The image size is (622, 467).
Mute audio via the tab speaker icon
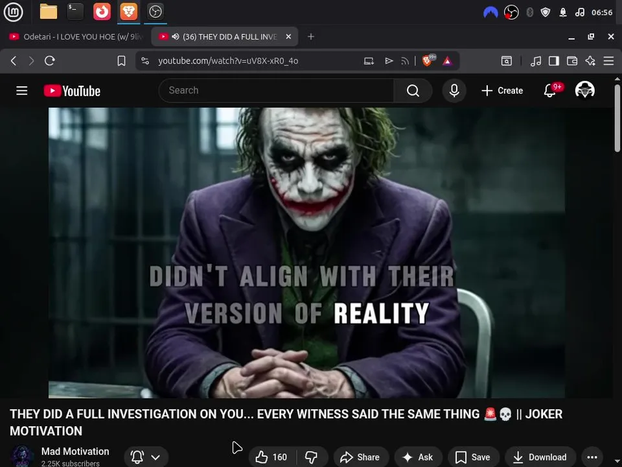point(176,36)
